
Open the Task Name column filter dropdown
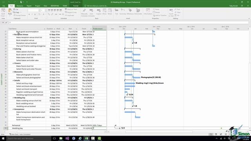click(44, 29)
